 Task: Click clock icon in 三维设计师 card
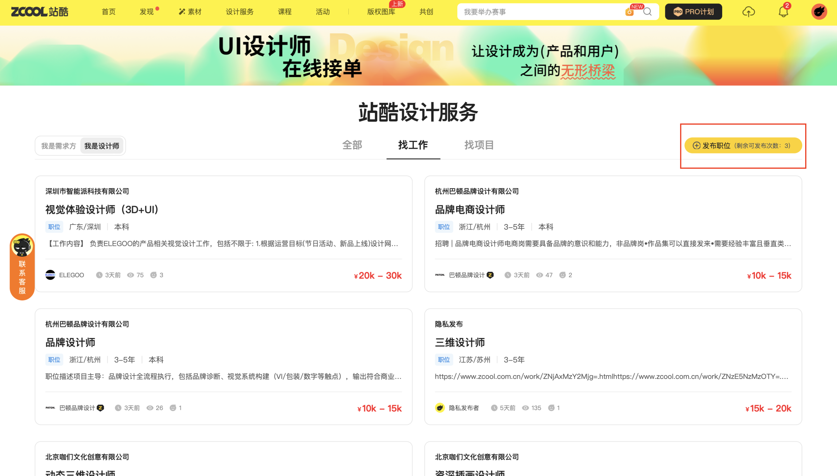tap(494, 408)
